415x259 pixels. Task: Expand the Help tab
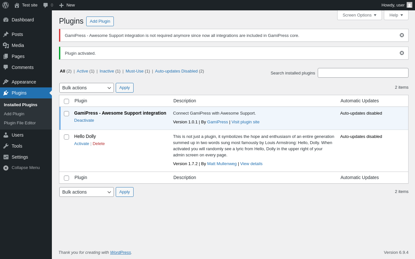click(396, 15)
